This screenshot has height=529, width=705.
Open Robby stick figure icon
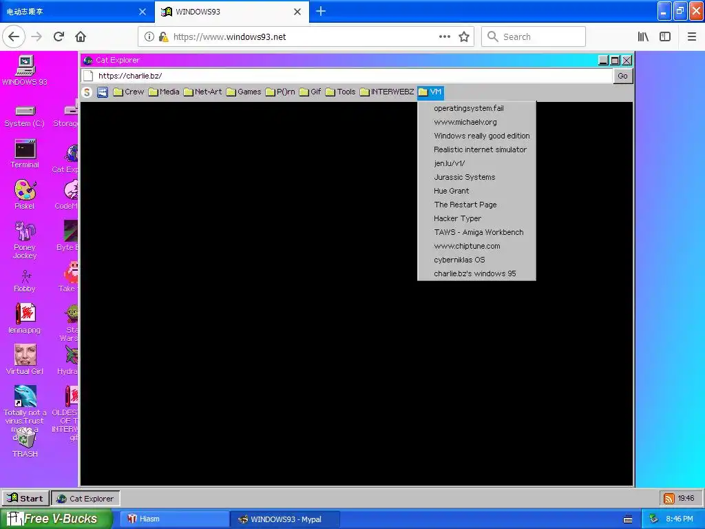(25, 281)
